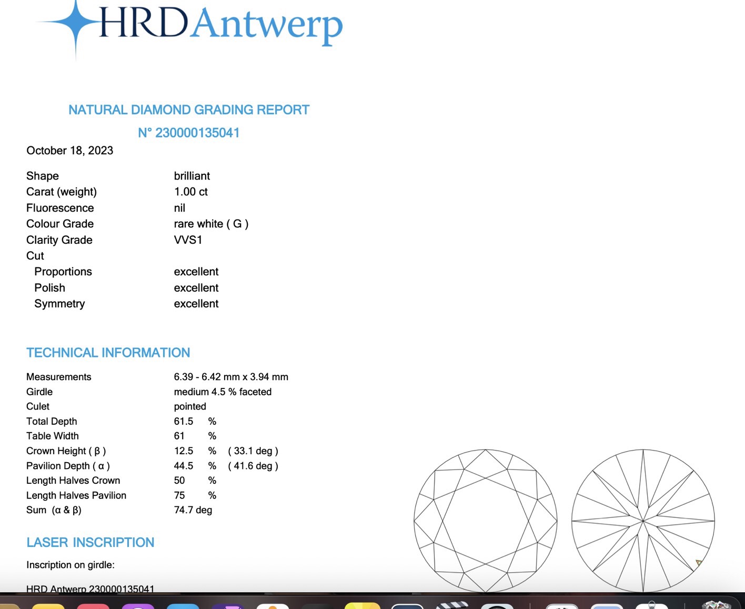Image resolution: width=745 pixels, height=609 pixels.
Task: Click the Table Width label
Action: tap(53, 436)
